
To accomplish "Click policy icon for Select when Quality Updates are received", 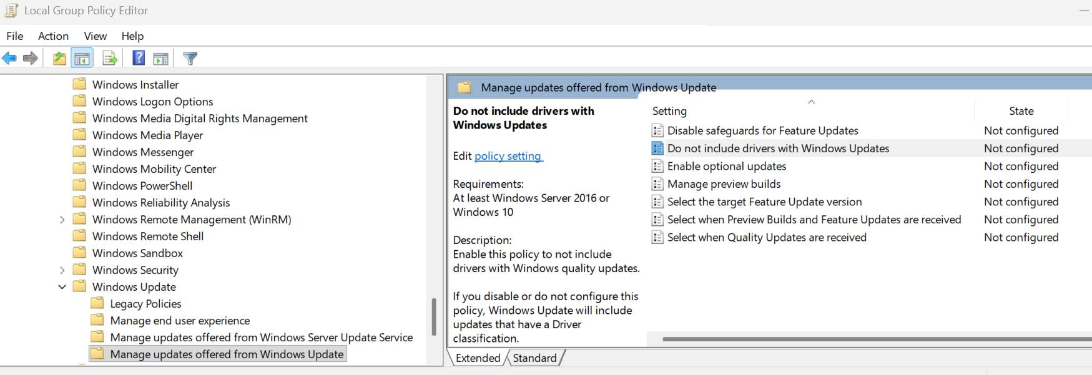I will (657, 237).
